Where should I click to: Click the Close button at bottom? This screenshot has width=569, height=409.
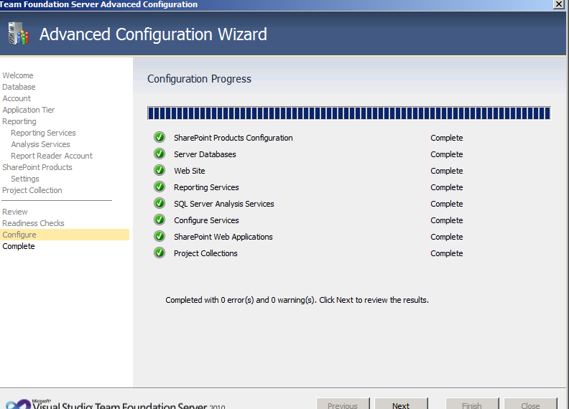click(x=530, y=404)
